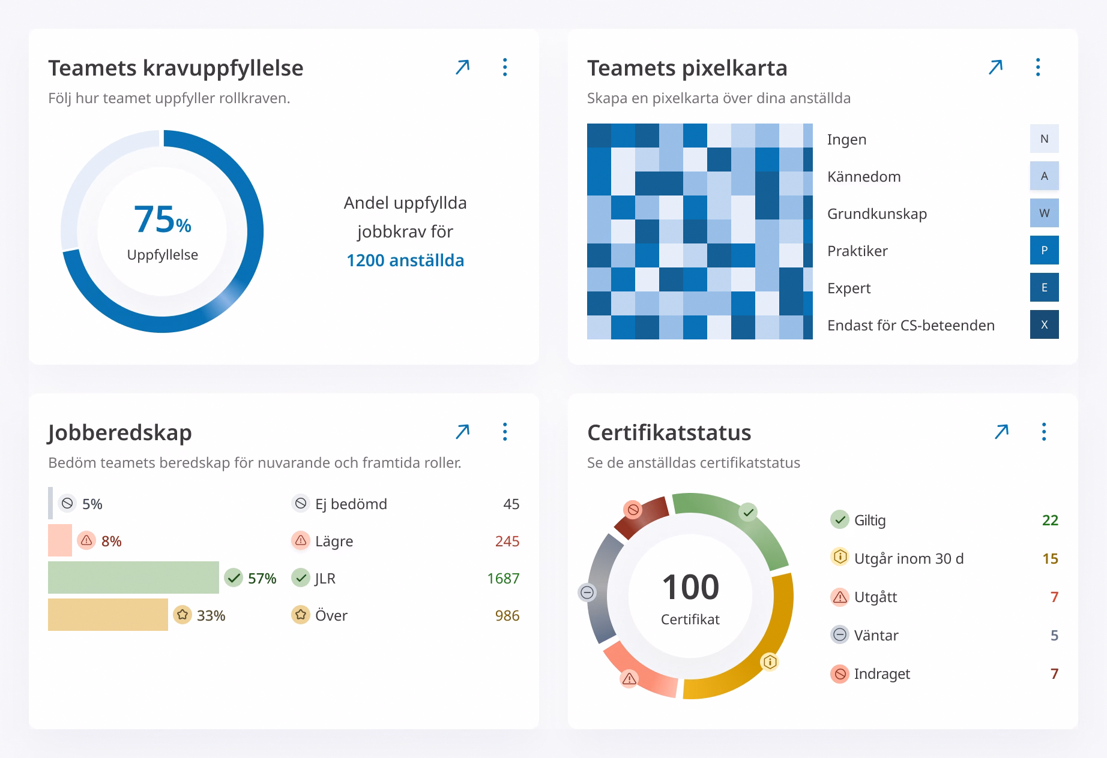Click the expired warning icon on donut

(x=629, y=679)
